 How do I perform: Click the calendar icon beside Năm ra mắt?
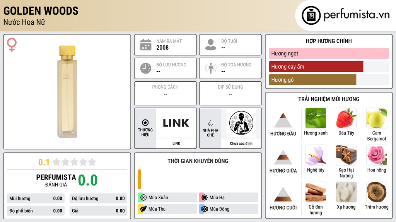pyautogui.click(x=146, y=45)
